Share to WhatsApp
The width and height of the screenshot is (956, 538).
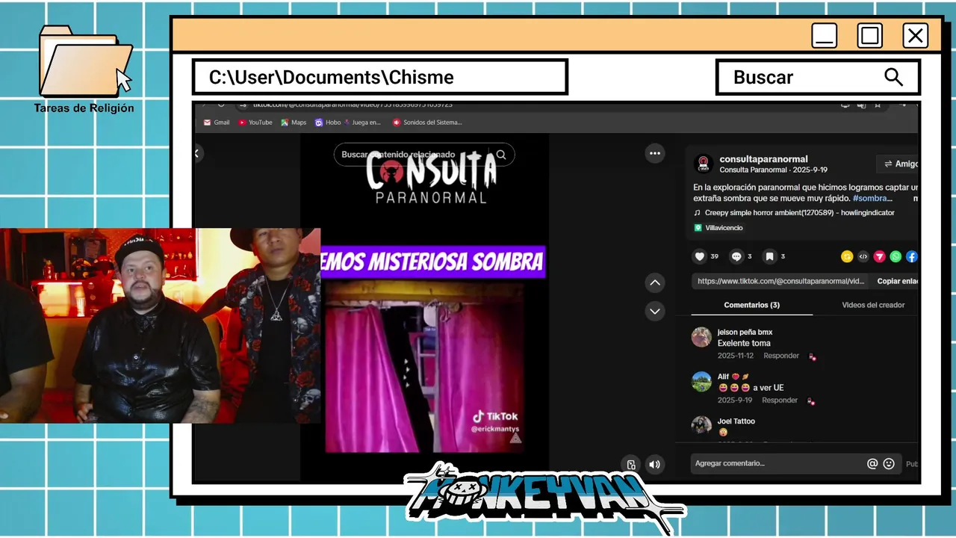click(x=896, y=256)
